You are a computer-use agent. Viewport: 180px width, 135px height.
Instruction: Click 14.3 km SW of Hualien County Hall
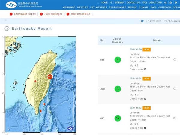[150, 116]
